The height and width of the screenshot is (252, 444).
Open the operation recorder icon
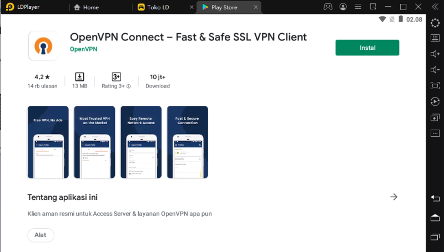(x=435, y=102)
